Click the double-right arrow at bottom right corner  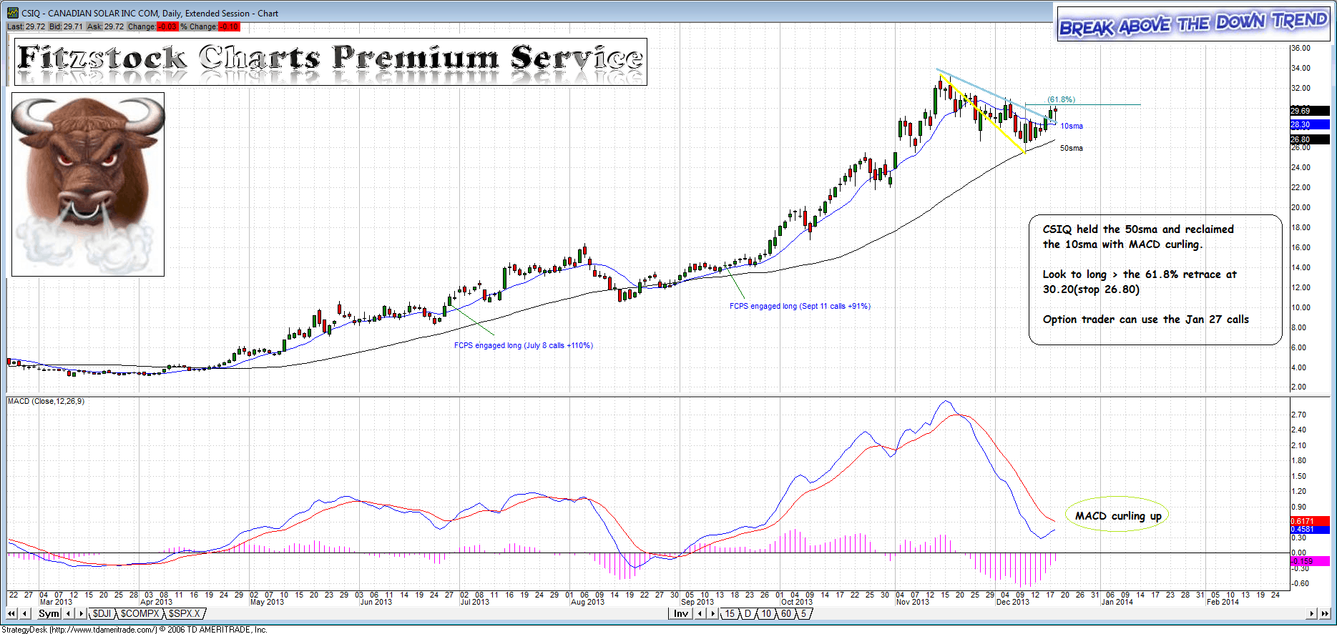pyautogui.click(x=1325, y=614)
